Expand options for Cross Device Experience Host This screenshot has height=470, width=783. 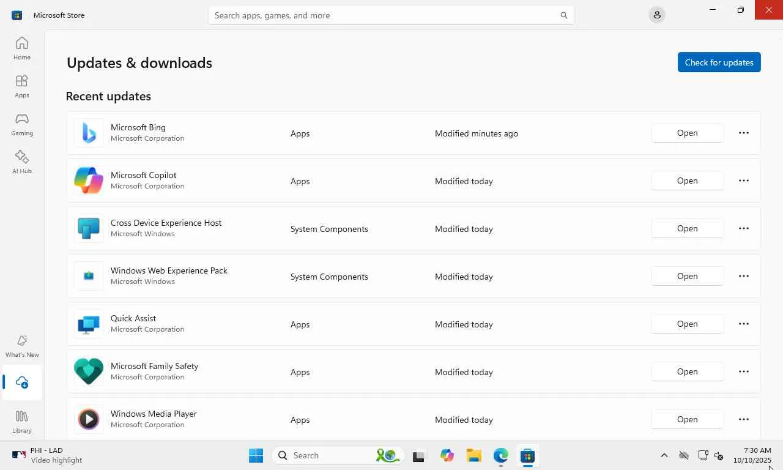click(744, 228)
